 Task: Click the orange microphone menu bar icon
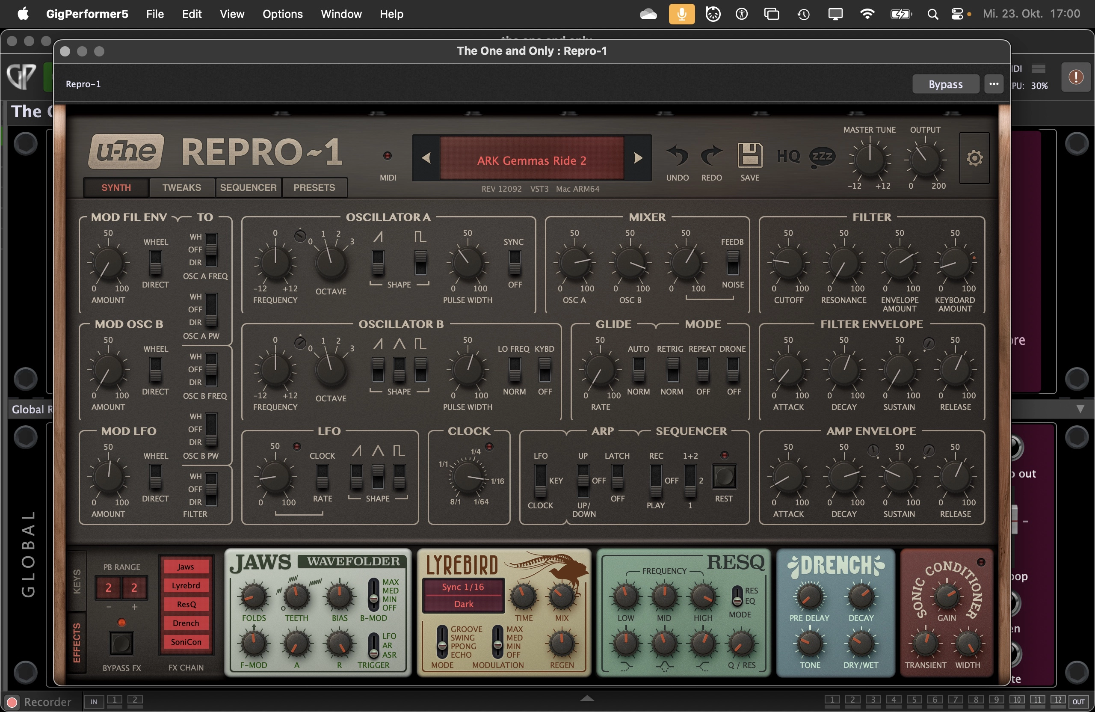click(x=681, y=14)
